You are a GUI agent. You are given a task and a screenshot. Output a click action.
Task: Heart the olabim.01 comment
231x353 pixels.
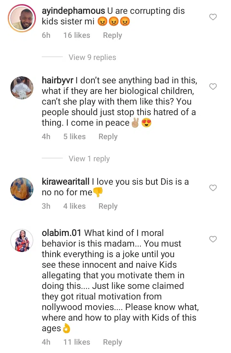[213, 239]
